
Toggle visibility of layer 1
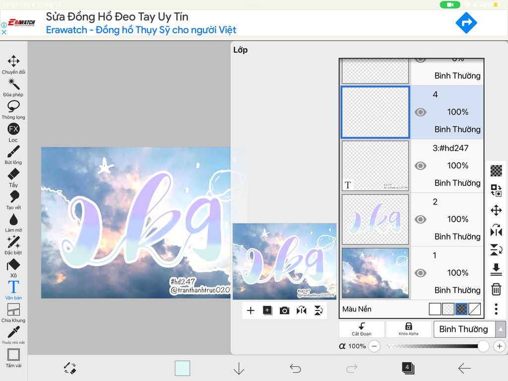coord(420,273)
